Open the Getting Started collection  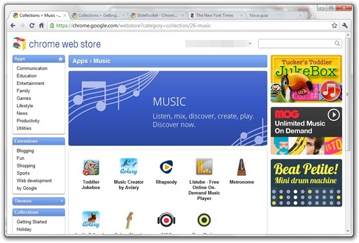(32, 221)
